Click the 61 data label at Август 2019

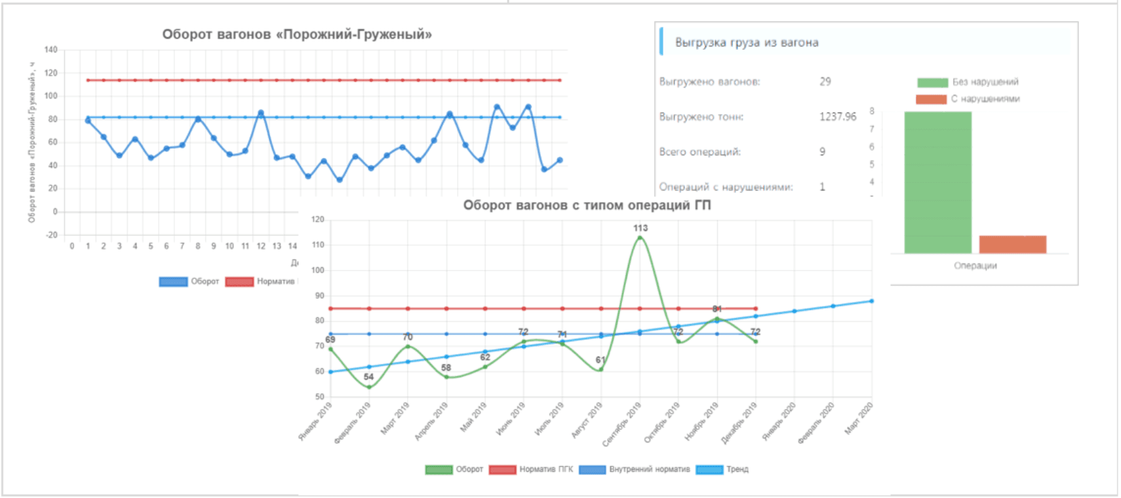click(x=600, y=360)
